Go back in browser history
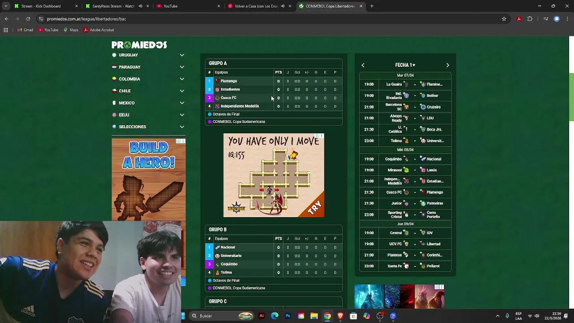574x323 pixels. [x=6, y=19]
